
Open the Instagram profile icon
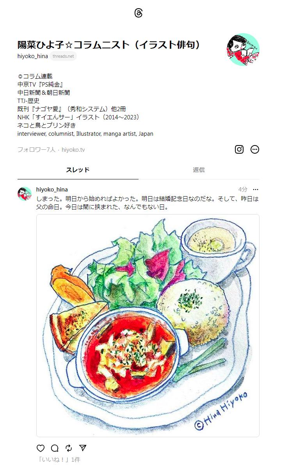[239, 149]
